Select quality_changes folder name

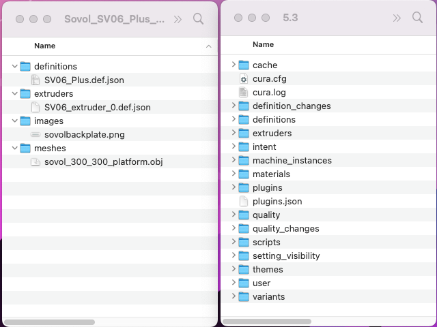(x=286, y=229)
